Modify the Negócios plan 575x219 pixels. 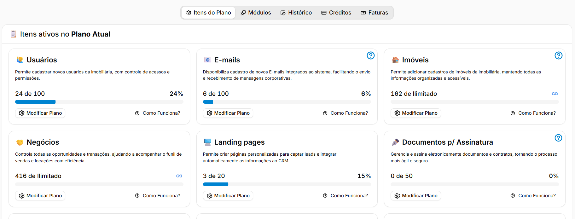tap(40, 196)
